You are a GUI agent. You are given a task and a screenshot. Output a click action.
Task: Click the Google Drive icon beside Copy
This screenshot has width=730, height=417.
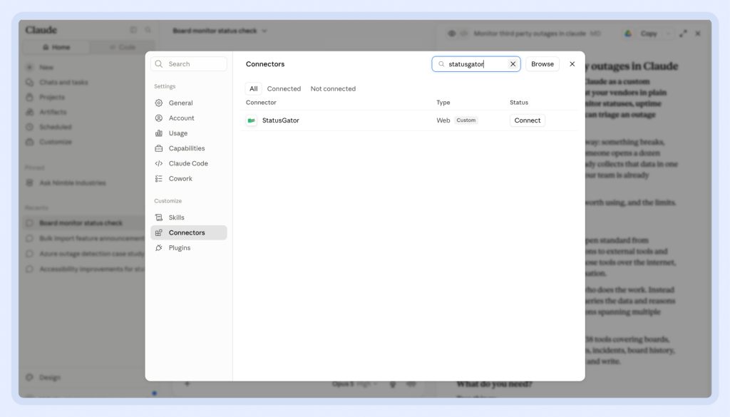pyautogui.click(x=628, y=34)
